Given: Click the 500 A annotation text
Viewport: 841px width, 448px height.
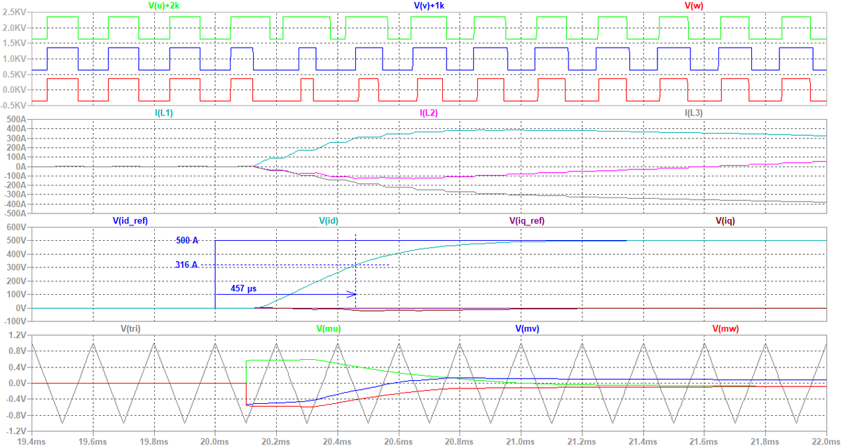Looking at the screenshot, I should (x=187, y=240).
